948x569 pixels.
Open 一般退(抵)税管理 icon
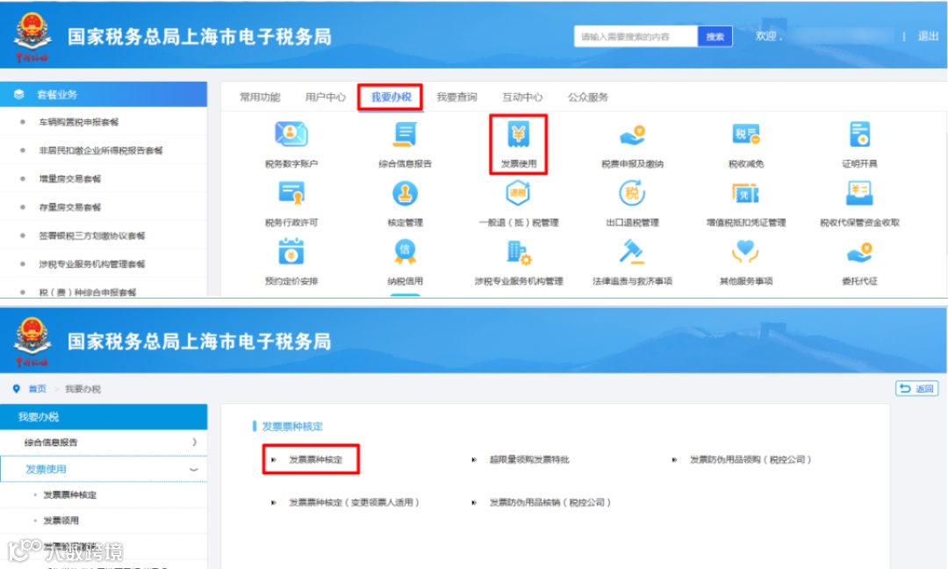point(518,193)
